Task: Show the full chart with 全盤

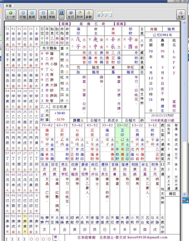Action: point(43,14)
